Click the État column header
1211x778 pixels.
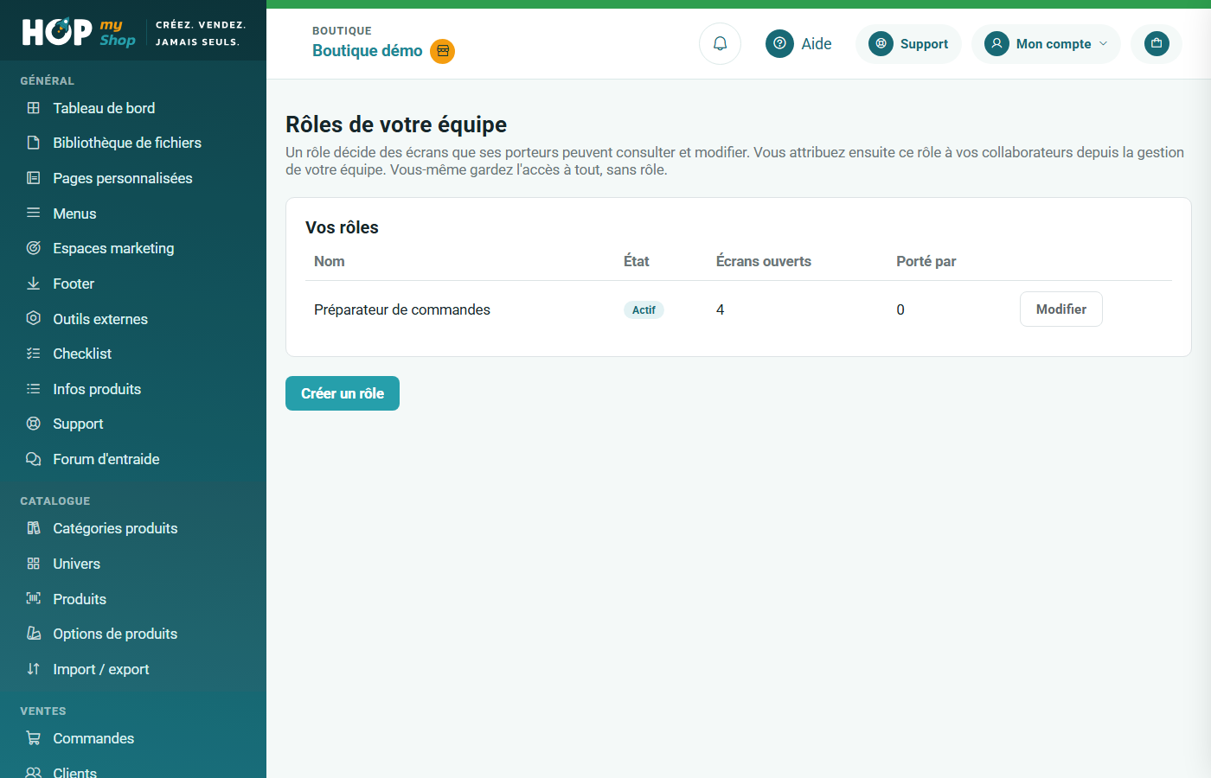pyautogui.click(x=637, y=261)
